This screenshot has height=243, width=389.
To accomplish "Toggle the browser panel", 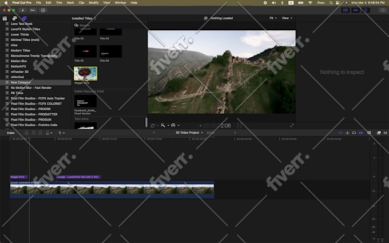I will (346, 10).
